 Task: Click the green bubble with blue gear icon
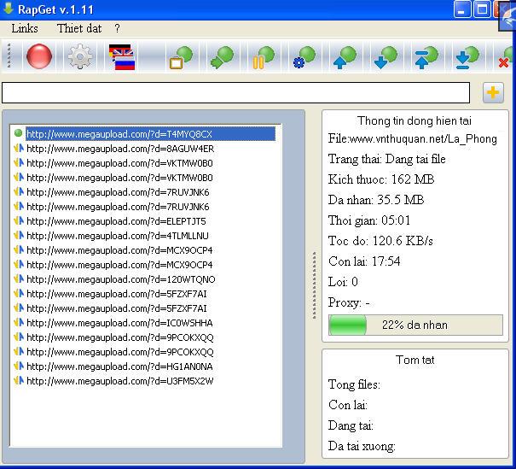pos(304,57)
